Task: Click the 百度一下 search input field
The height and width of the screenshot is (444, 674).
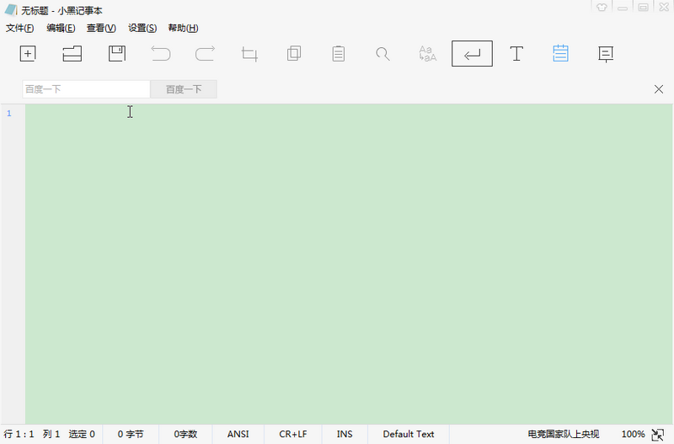Action: [86, 89]
